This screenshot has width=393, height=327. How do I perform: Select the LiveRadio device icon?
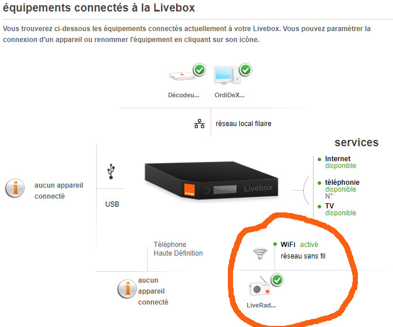coord(260,288)
